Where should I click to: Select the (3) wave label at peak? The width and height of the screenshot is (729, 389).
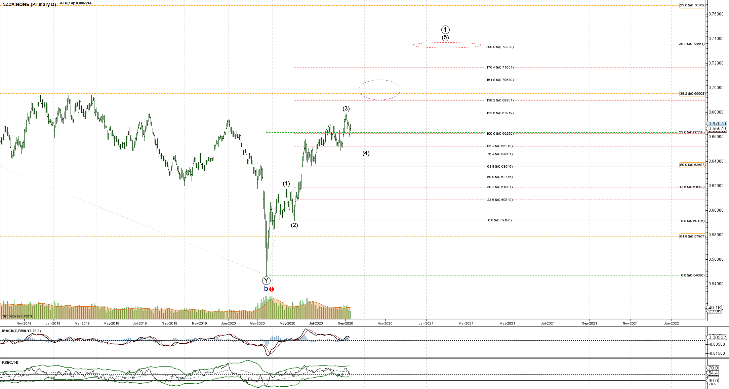tap(346, 109)
